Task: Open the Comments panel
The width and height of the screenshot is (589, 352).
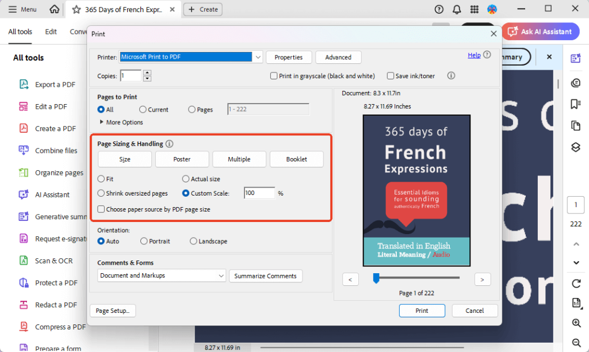Action: pos(576,83)
